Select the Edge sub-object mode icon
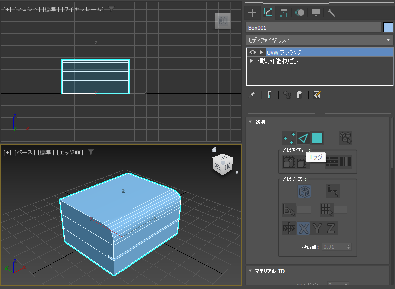395x289 pixels. (x=303, y=138)
